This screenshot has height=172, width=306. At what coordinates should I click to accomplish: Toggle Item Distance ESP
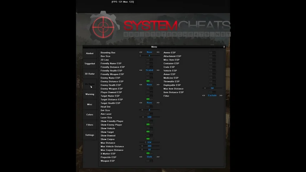pyautogui.click(x=212, y=92)
